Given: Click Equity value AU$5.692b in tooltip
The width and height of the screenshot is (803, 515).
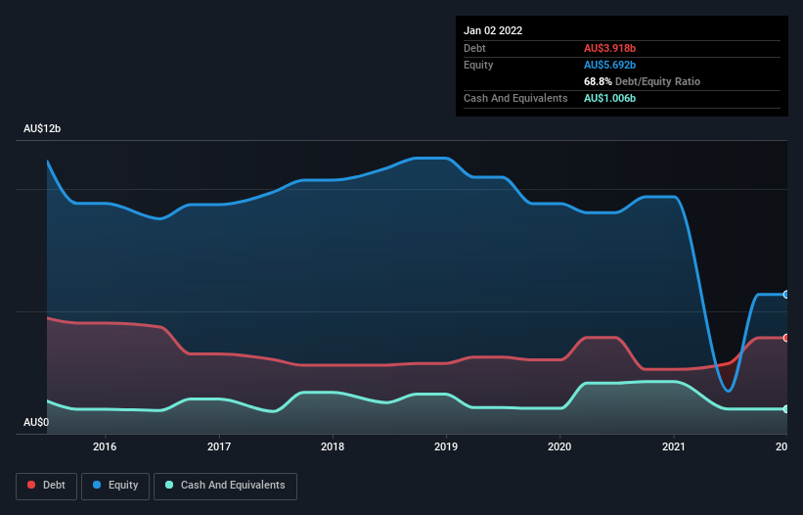Looking at the screenshot, I should (609, 65).
